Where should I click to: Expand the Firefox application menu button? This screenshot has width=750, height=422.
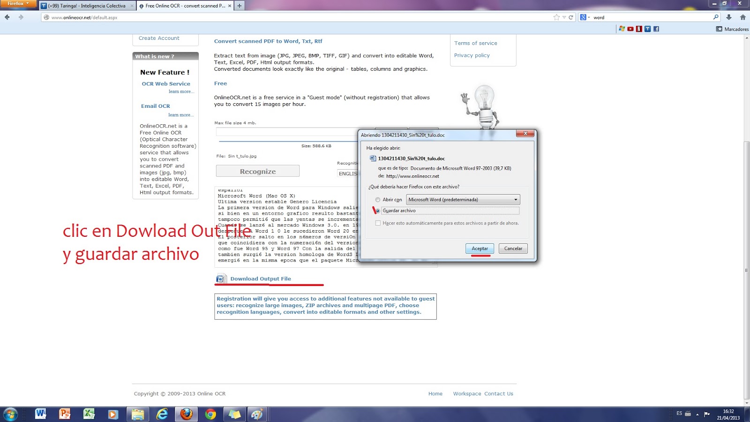18,4
